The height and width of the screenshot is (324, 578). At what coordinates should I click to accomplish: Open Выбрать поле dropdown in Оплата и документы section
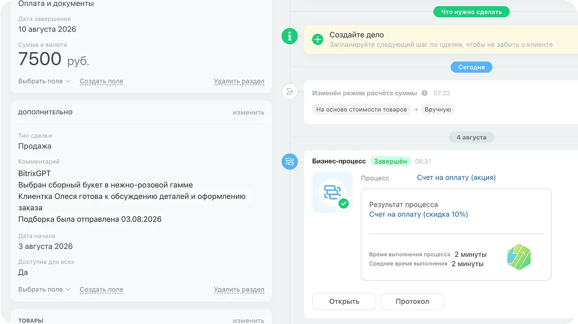pos(44,81)
